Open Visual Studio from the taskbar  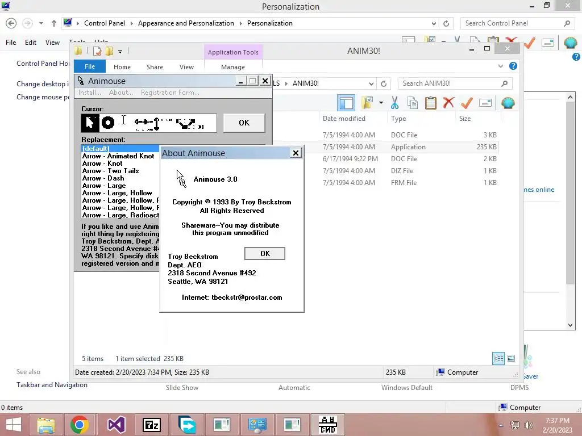pyautogui.click(x=116, y=425)
